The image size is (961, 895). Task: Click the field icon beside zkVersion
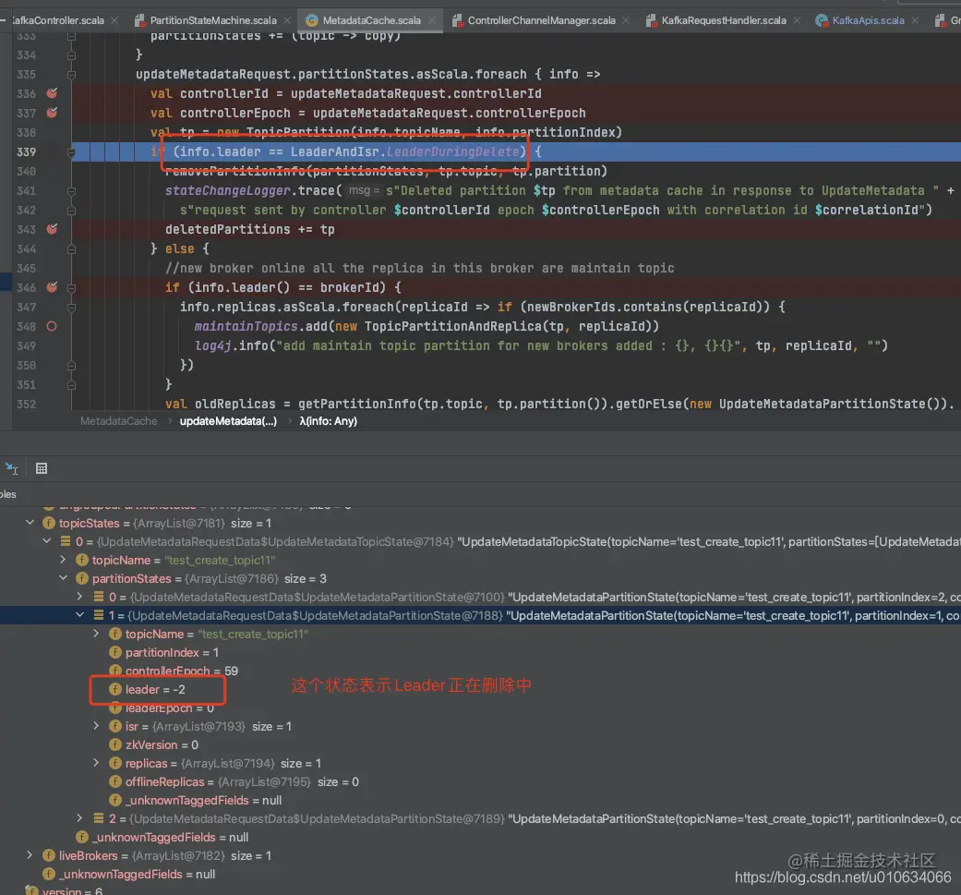[115, 744]
